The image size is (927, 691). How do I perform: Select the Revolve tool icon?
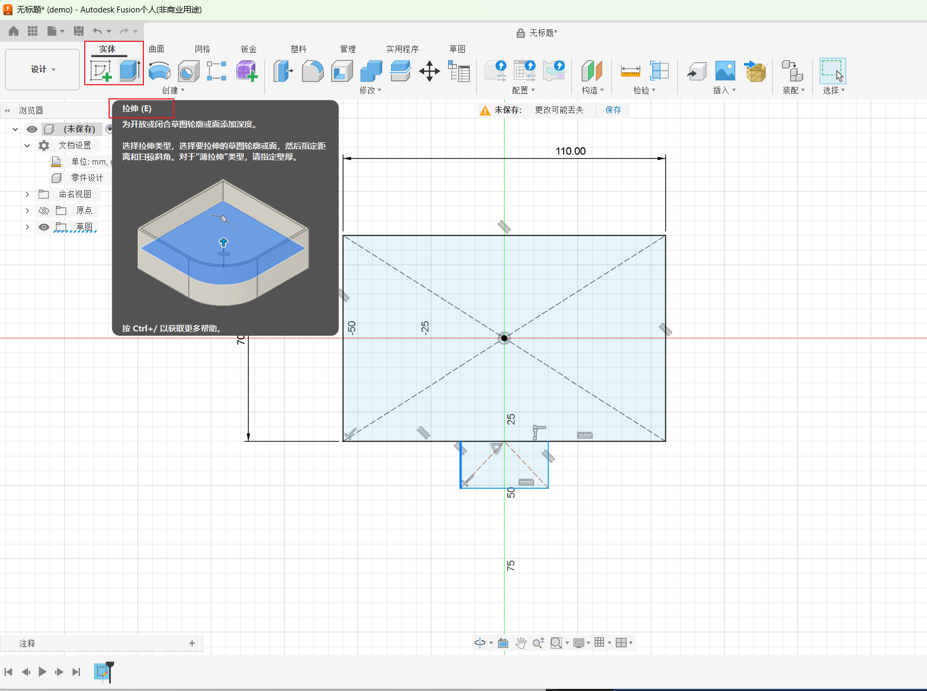(x=159, y=71)
